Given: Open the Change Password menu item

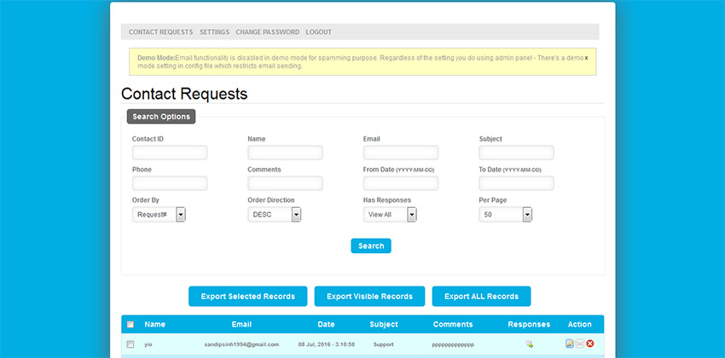Looking at the screenshot, I should [x=268, y=32].
